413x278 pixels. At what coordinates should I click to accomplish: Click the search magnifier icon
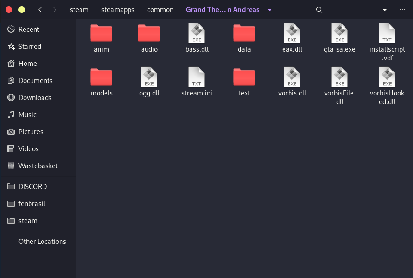319,10
